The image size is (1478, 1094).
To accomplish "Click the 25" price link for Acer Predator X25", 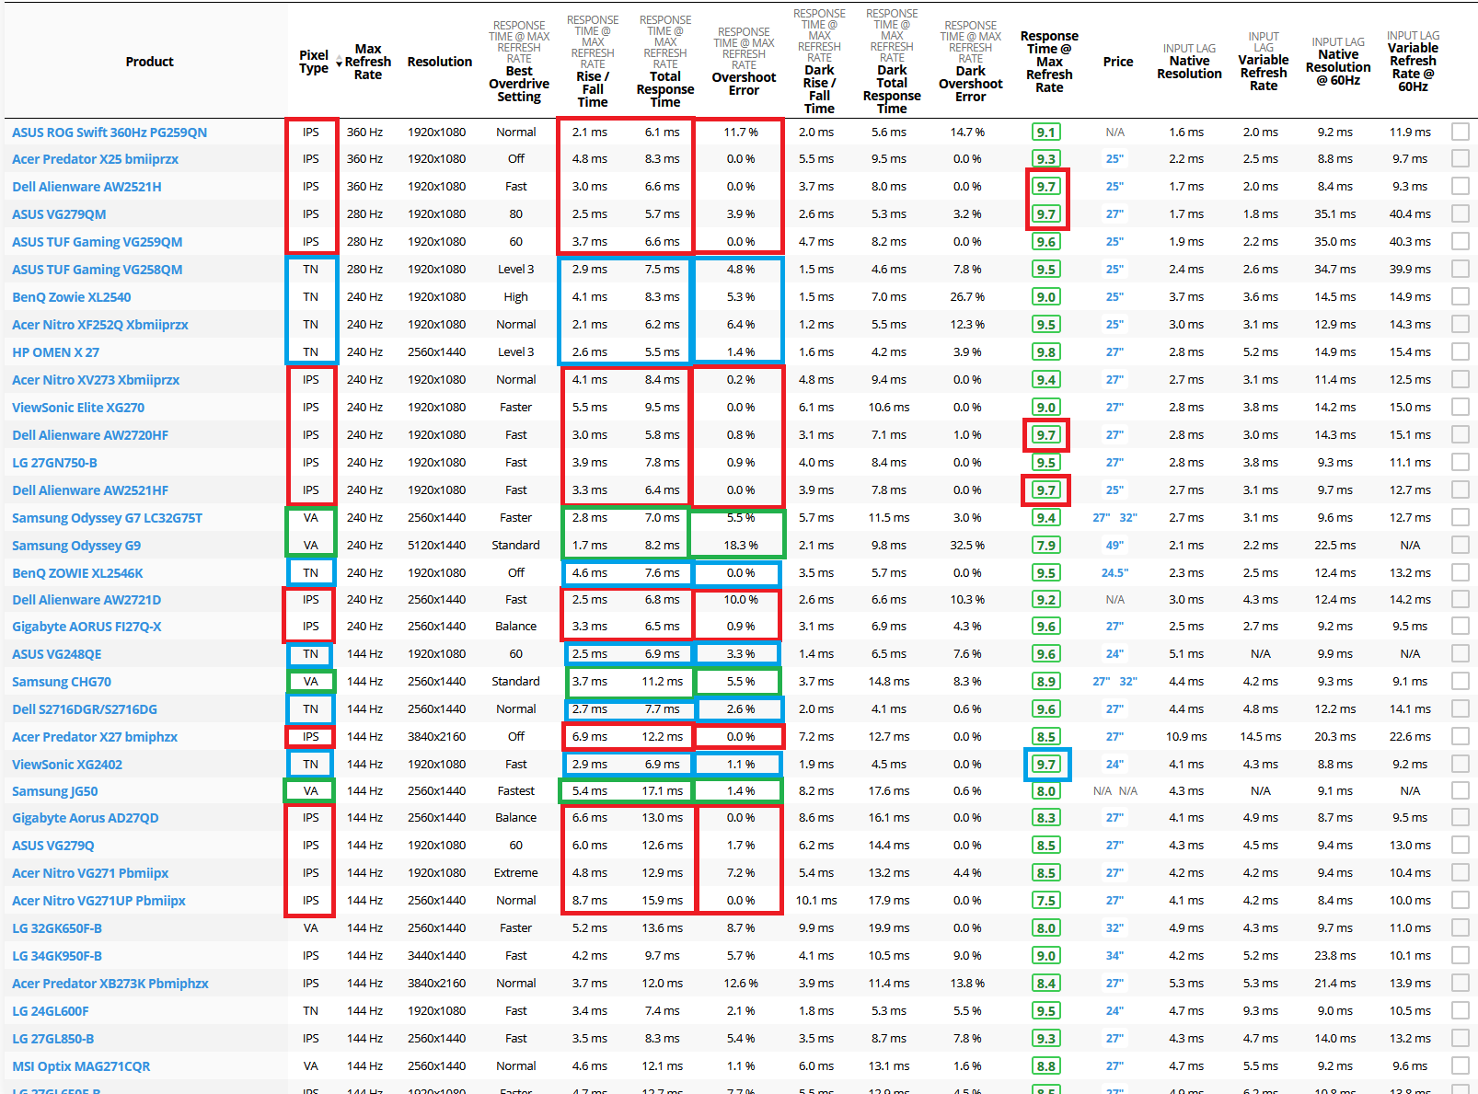I will [1114, 158].
